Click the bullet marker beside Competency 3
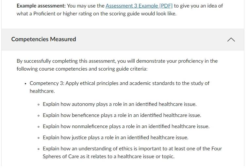 tap(25, 84)
